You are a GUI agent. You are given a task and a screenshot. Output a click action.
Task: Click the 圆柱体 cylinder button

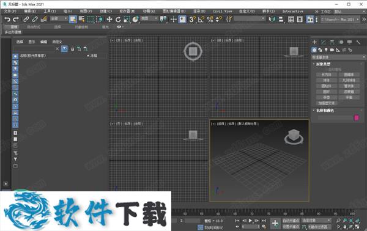[326, 86]
